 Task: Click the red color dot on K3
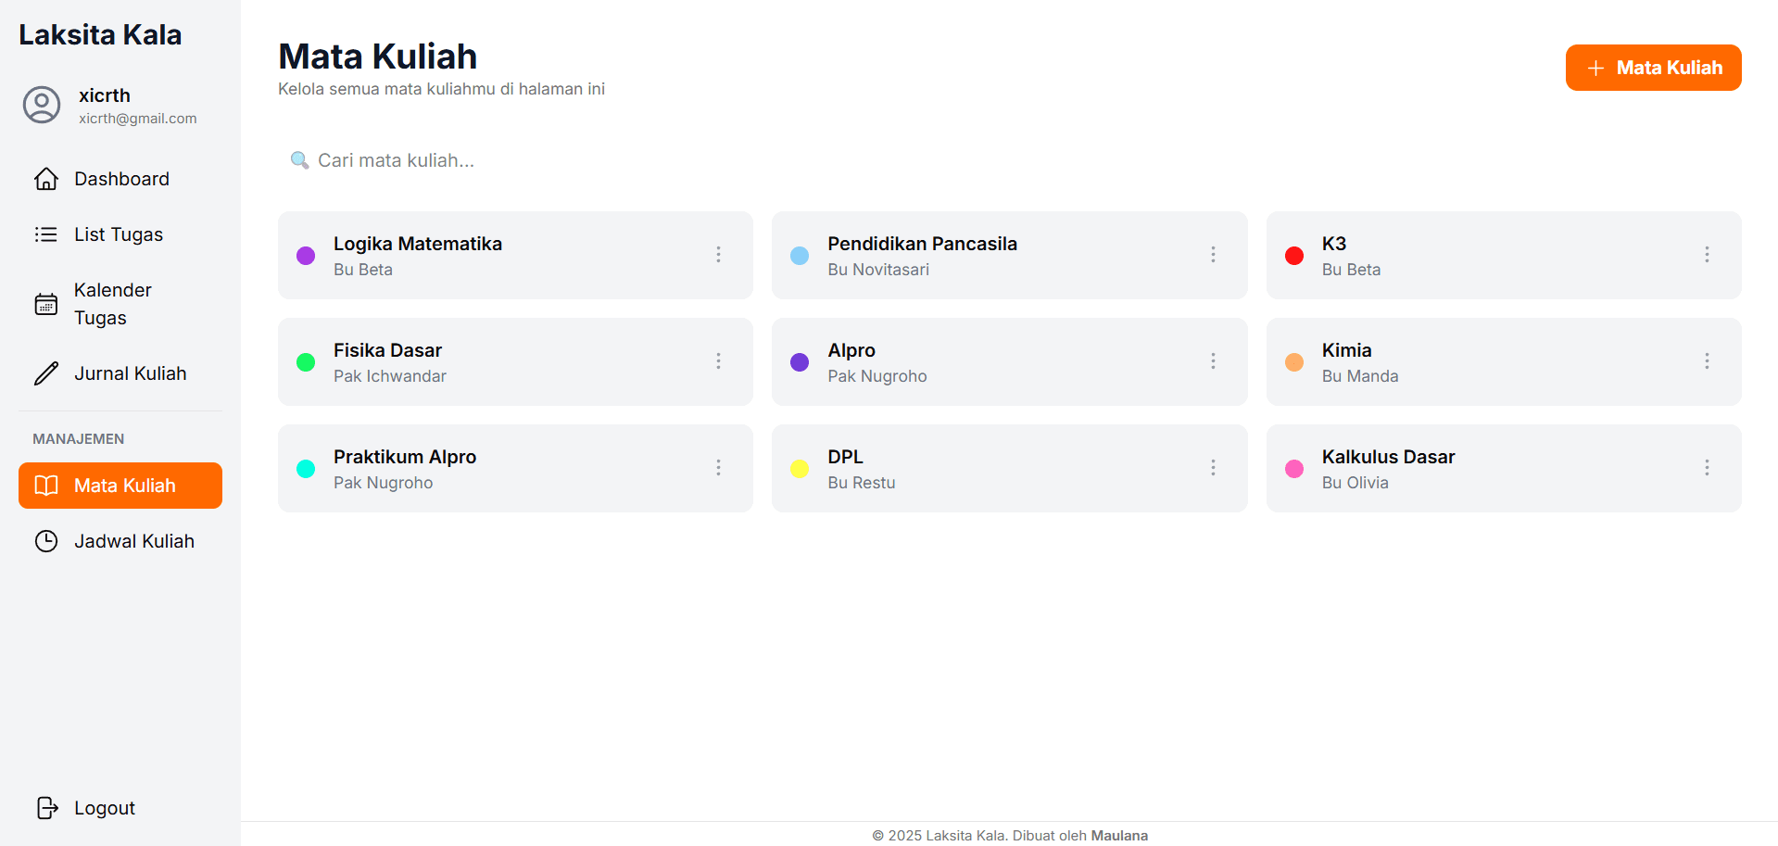point(1294,256)
